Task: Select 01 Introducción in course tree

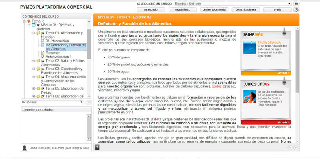Action: (57, 41)
